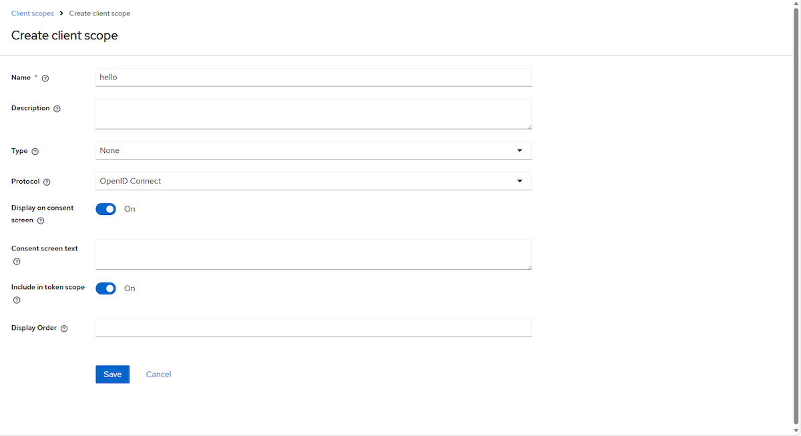Viewport: 801px width, 436px height.
Task: Click the Description help icon
Action: (57, 109)
